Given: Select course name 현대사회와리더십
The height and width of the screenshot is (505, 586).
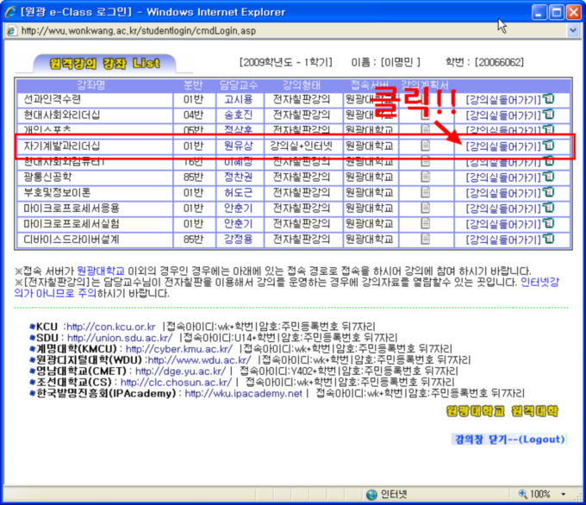Looking at the screenshot, I should click(62, 115).
